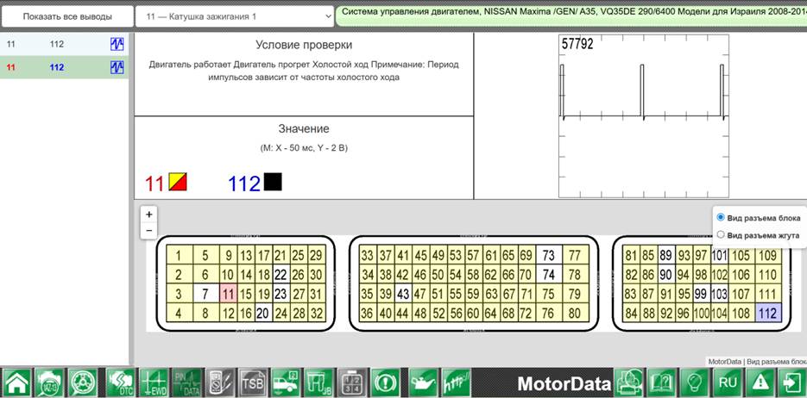
Task: Open the warning triangle icon
Action: pos(760,382)
